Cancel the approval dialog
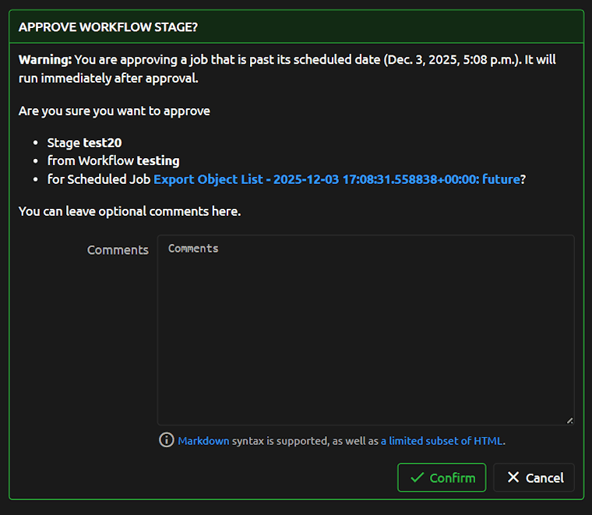 click(534, 478)
